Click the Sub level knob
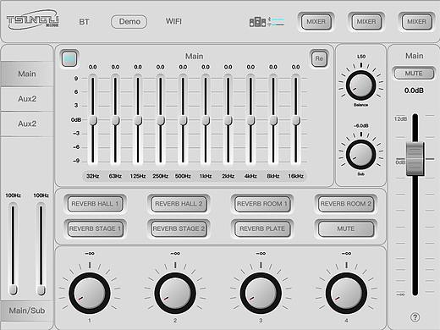The height and width of the screenshot is (330, 440). [360, 155]
